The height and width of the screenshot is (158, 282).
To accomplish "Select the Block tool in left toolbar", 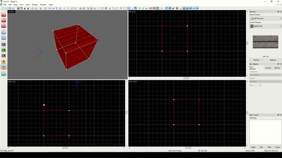I will (x=4, y=38).
